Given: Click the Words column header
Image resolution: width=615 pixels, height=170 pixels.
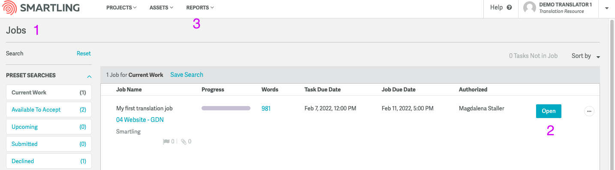Looking at the screenshot, I should click(270, 90).
